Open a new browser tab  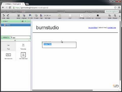[x=27, y=4]
